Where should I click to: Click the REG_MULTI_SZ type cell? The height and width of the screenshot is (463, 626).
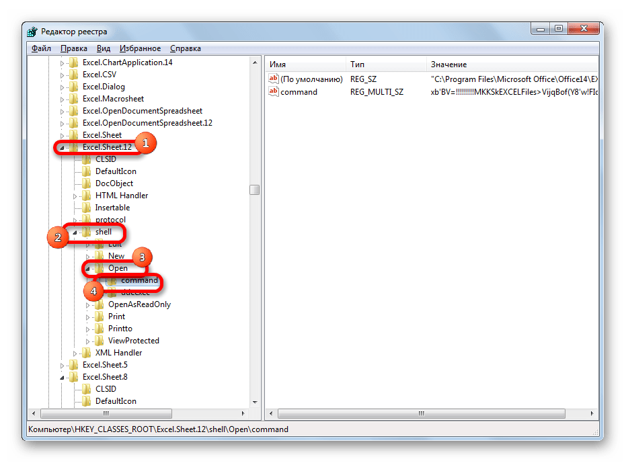click(377, 92)
